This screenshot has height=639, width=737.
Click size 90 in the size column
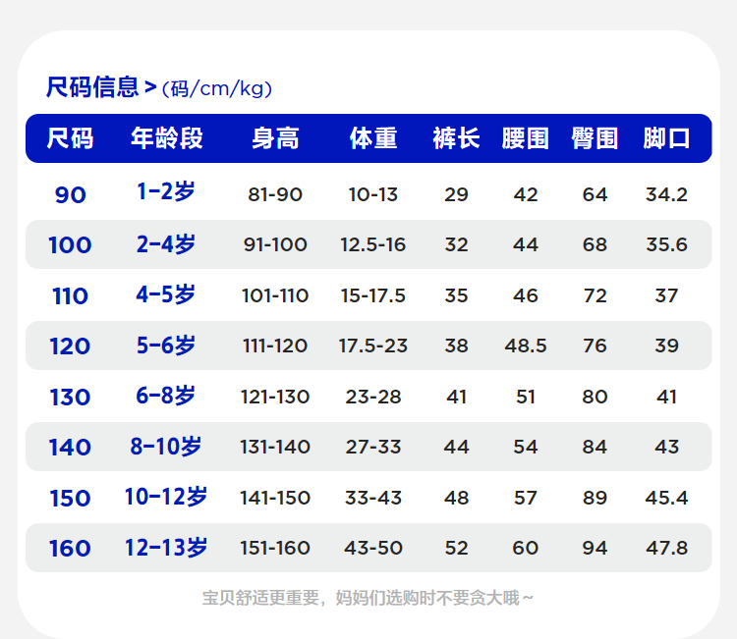coord(71,195)
